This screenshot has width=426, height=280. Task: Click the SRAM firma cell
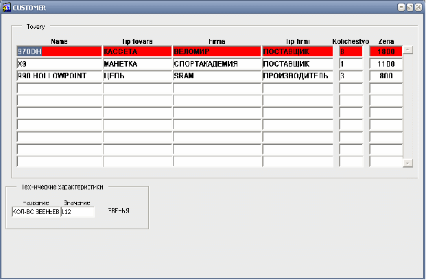point(217,76)
